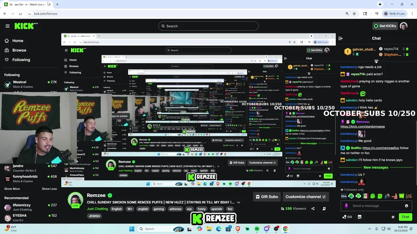This screenshot has width=417, height=234.
Task: Click the adinross tag
Action: 175,209
